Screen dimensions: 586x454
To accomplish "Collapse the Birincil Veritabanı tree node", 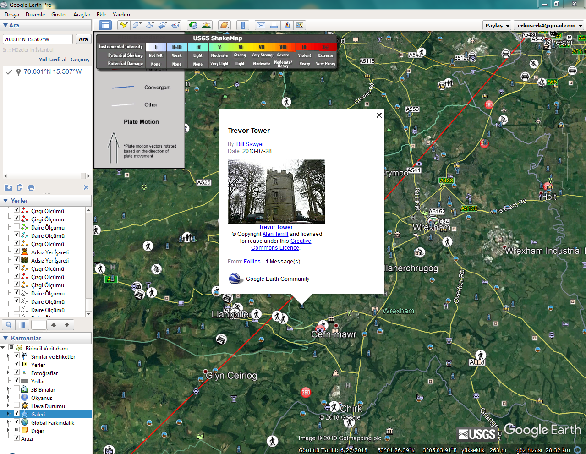I will (x=3, y=348).
